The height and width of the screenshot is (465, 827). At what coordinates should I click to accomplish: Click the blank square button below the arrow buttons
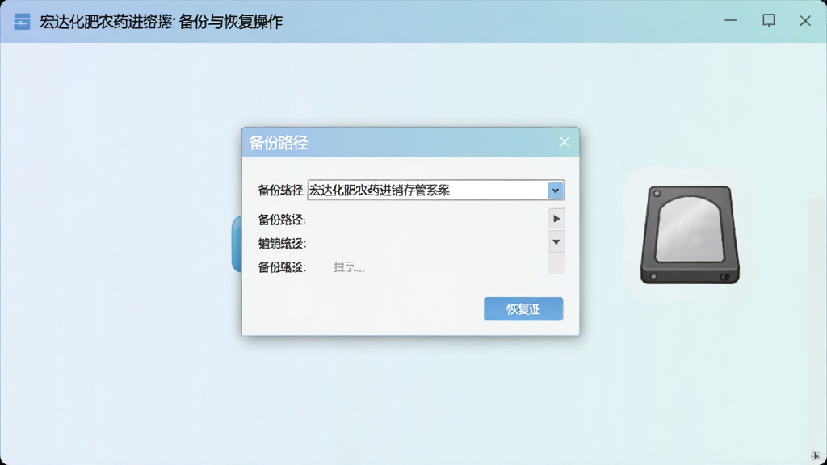[x=556, y=264]
